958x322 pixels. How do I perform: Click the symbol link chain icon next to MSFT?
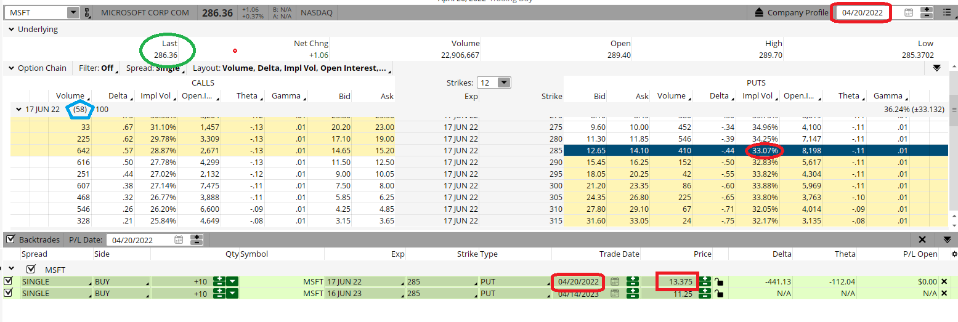click(87, 12)
